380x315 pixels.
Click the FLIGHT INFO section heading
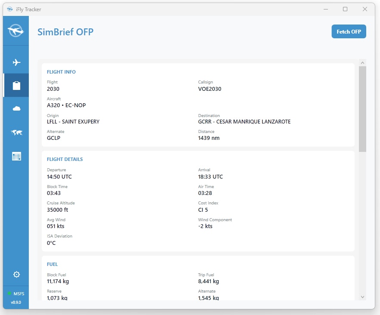coord(61,72)
